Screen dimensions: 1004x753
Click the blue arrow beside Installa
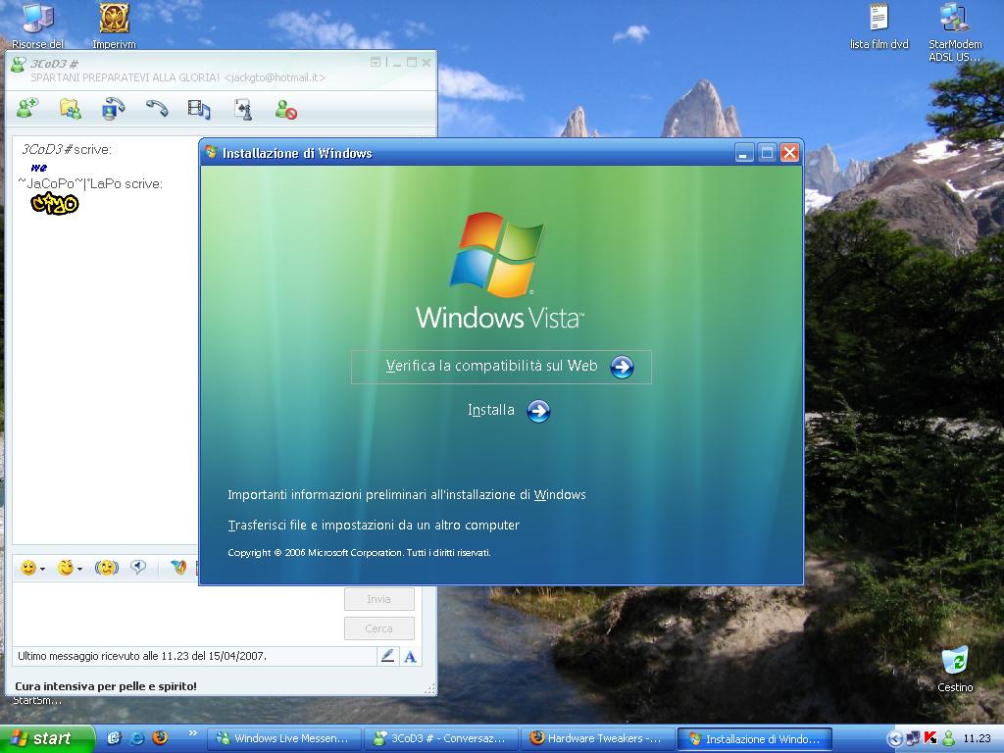click(x=538, y=411)
